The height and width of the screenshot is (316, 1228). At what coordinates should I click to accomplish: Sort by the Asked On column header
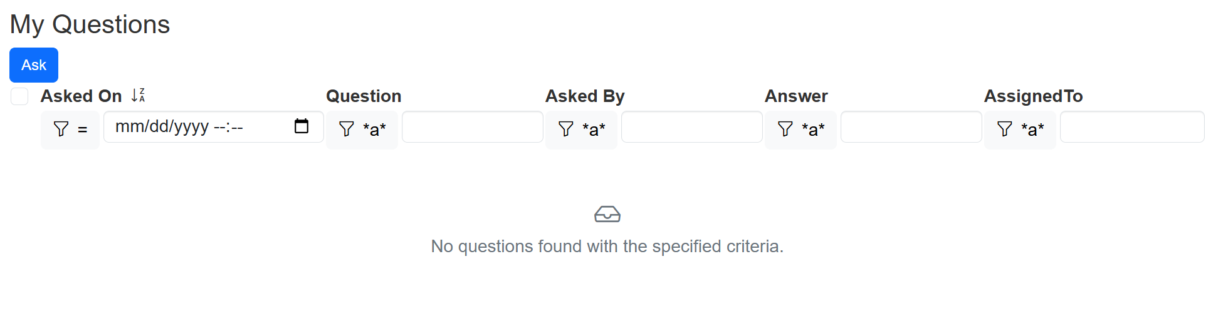(x=81, y=96)
